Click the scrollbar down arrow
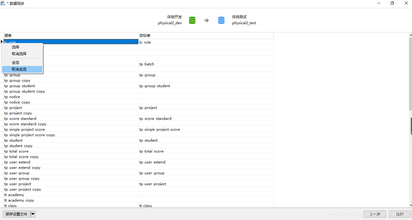Viewport: 412px width, 220px height. click(x=410, y=205)
